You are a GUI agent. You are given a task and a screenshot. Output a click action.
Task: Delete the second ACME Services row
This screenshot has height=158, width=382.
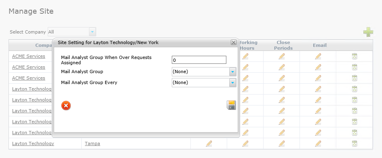click(355, 67)
